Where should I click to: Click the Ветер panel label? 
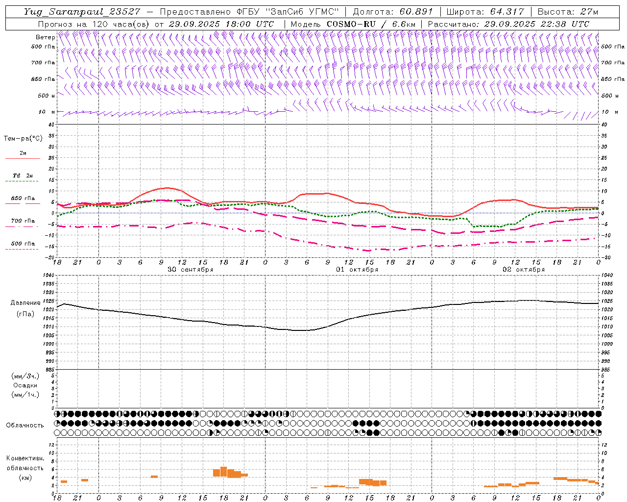tap(46, 37)
